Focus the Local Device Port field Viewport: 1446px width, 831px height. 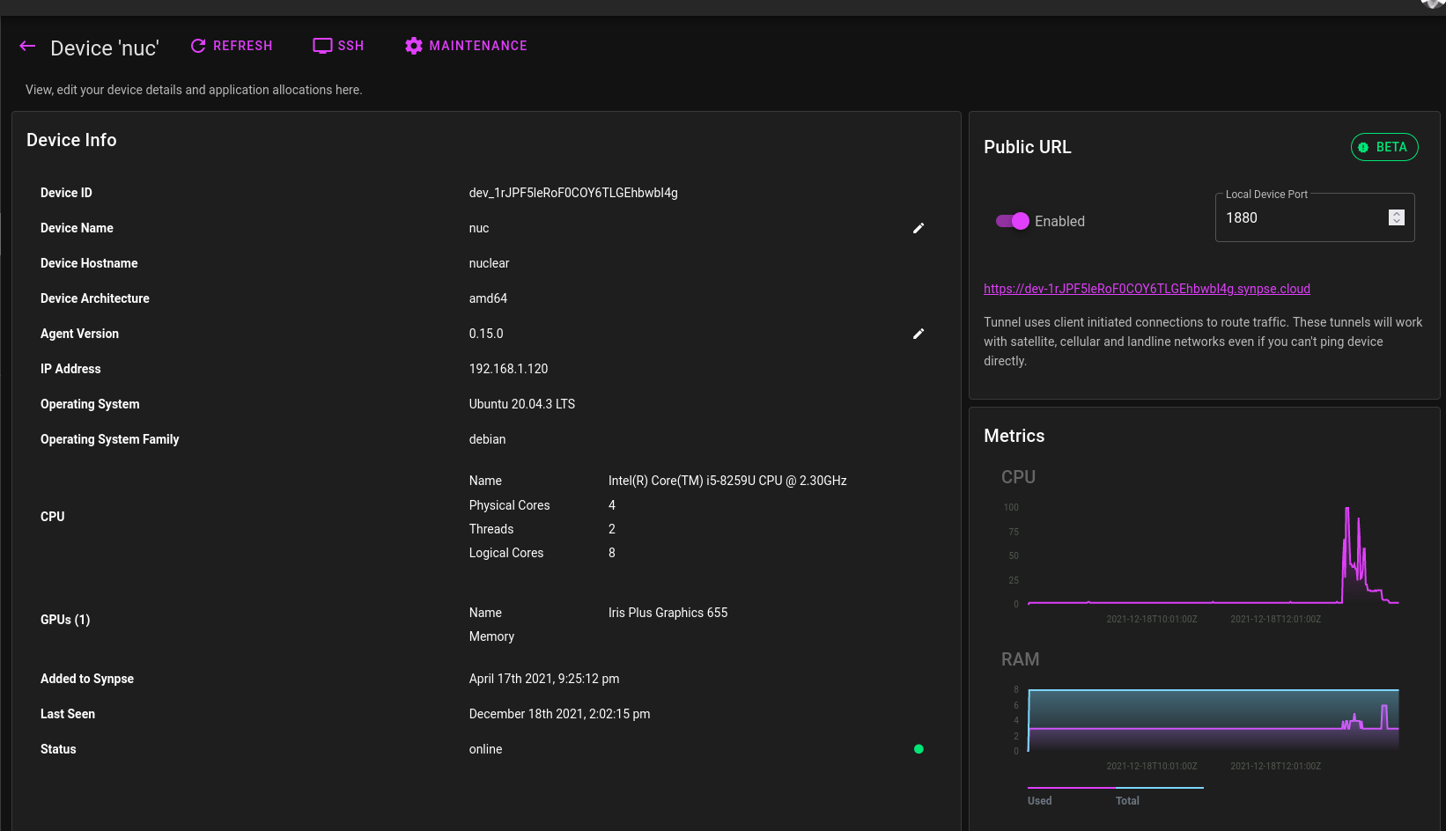(x=1300, y=218)
